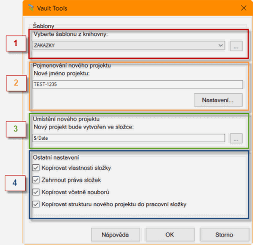The height and width of the screenshot is (245, 253).
Task: Click the $/Data folder path field
Action: click(128, 138)
